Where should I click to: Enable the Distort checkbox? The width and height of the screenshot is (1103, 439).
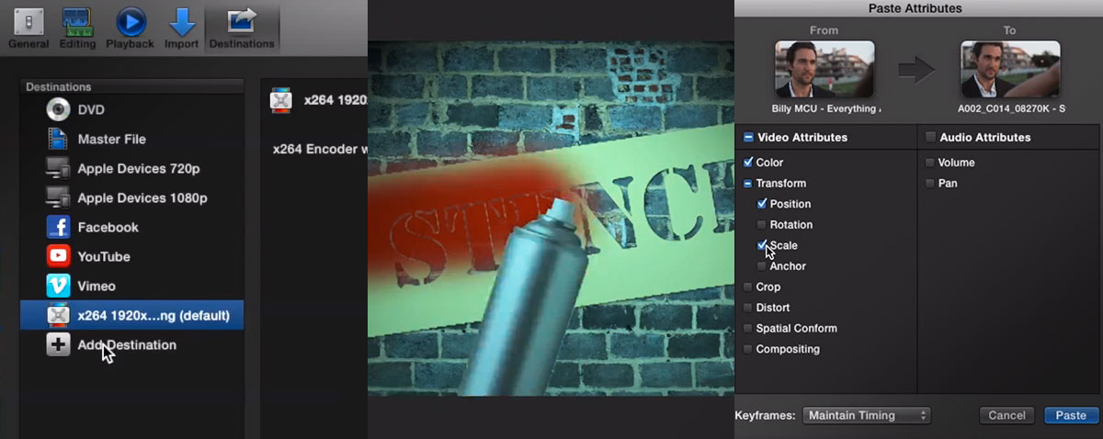747,308
